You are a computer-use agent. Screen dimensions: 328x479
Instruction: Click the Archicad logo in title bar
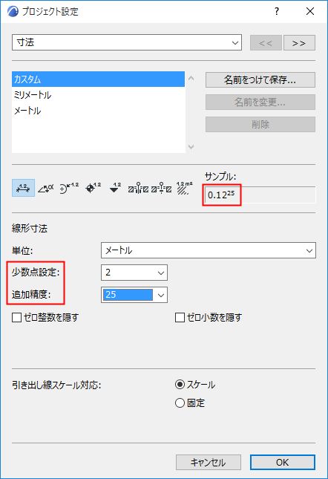(13, 12)
